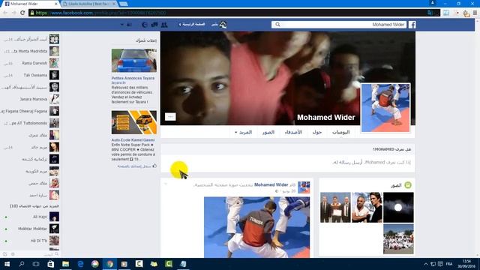This screenshot has width=480, height=270.
Task: Expand the account dropdown arrow in header
Action: pos(122,25)
